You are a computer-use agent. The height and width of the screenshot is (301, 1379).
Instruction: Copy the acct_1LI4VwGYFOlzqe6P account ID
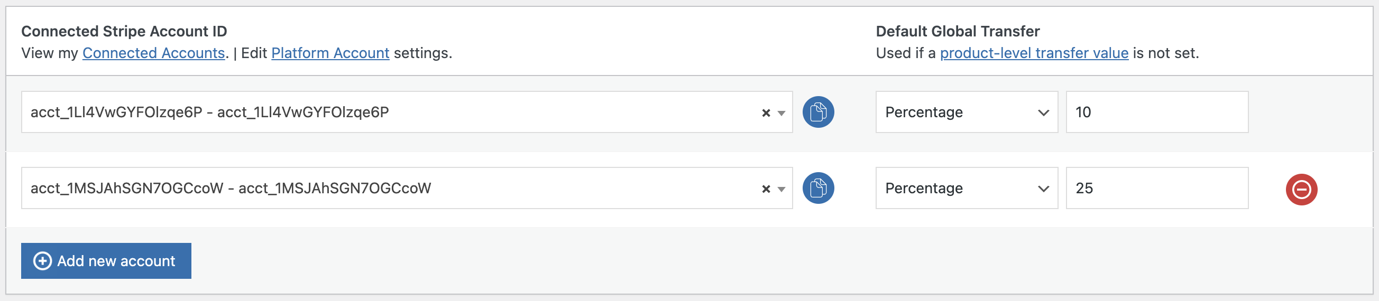click(817, 112)
